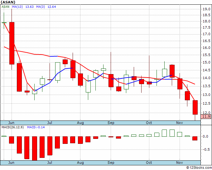The height and width of the screenshot is (170, 212).
Task: Click the tall red candlestick in June
Action: 12,43
